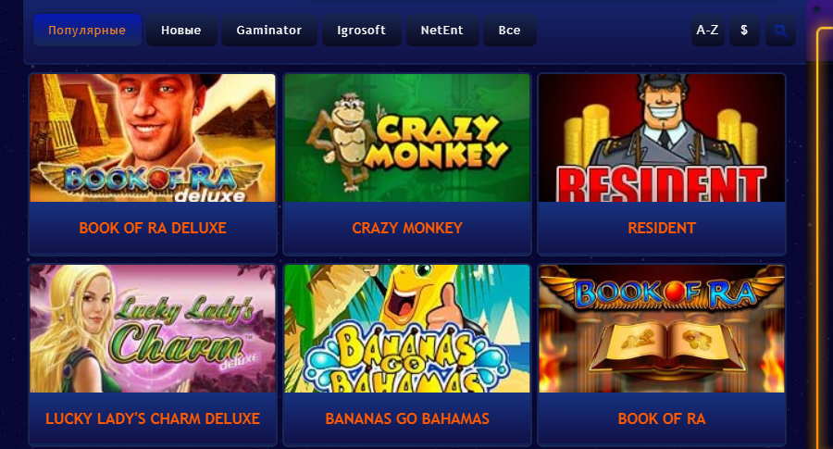Viewport: 833px width, 449px height.
Task: Switch to the Популярные tab
Action: [87, 31]
